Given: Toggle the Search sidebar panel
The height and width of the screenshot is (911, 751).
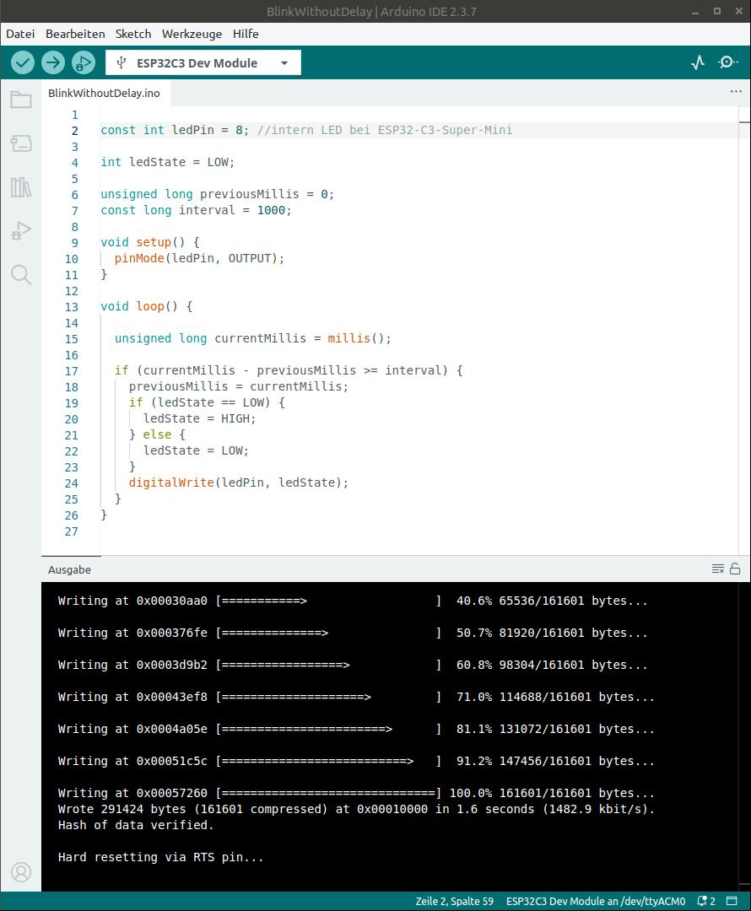Looking at the screenshot, I should coord(20,274).
